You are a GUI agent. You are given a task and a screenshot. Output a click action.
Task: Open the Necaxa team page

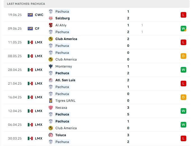(61, 108)
